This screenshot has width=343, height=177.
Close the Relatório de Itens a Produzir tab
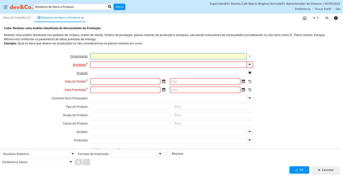coord(82,18)
